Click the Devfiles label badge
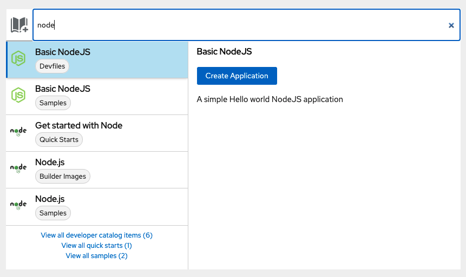Image resolution: width=466 pixels, height=277 pixels. click(x=52, y=66)
